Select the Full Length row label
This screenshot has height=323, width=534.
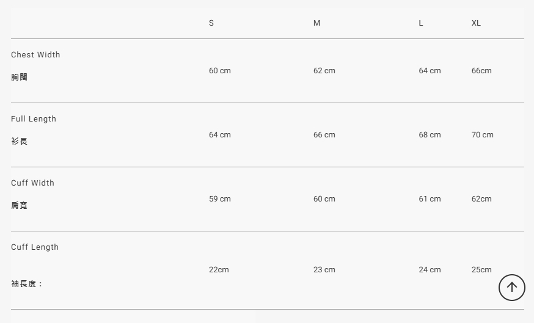tap(34, 119)
